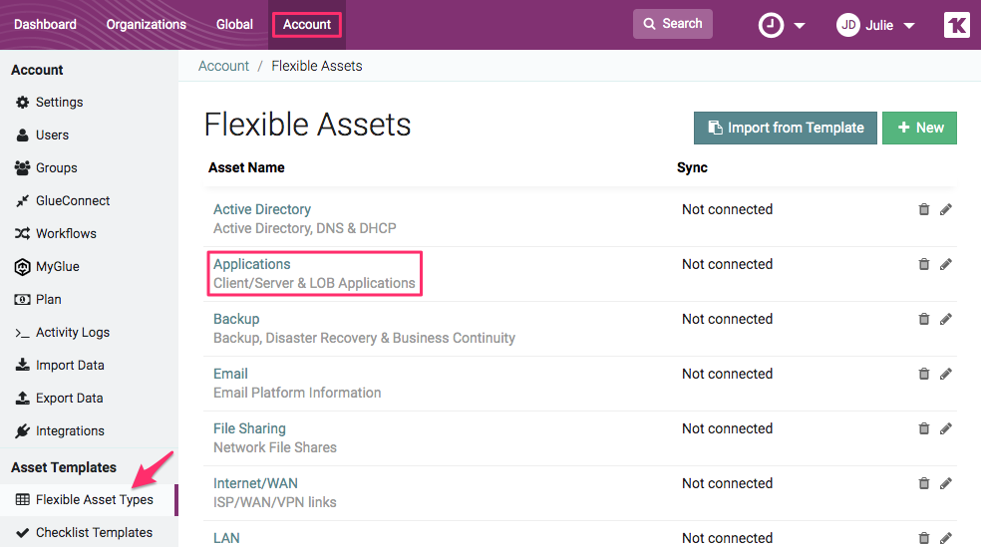The height and width of the screenshot is (547, 981).
Task: Open the LAN asset link
Action: point(226,538)
